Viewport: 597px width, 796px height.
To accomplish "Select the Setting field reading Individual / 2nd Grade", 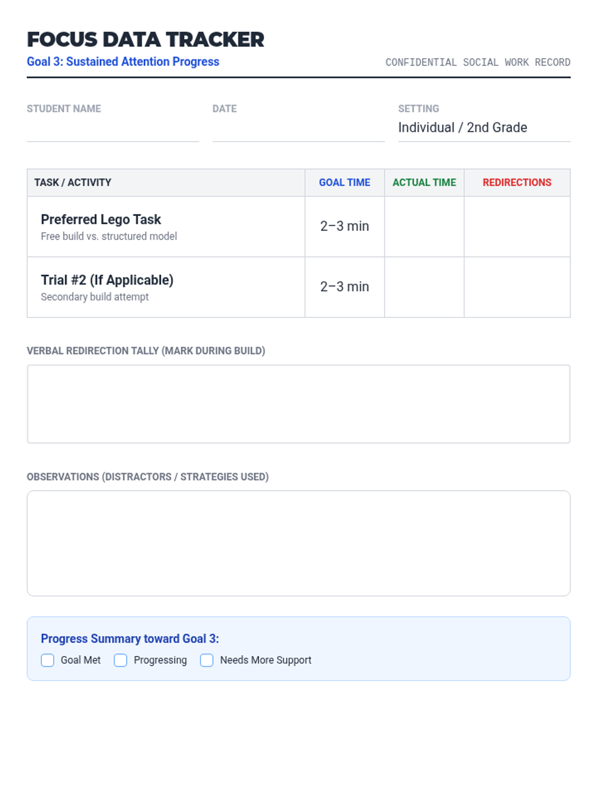I will 484,128.
